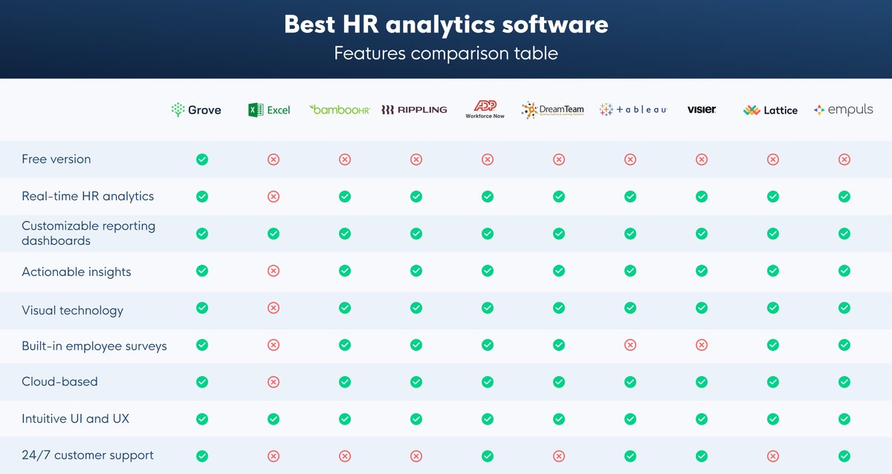
Task: Click the 'Best HR analytics software' title
Action: click(x=446, y=24)
